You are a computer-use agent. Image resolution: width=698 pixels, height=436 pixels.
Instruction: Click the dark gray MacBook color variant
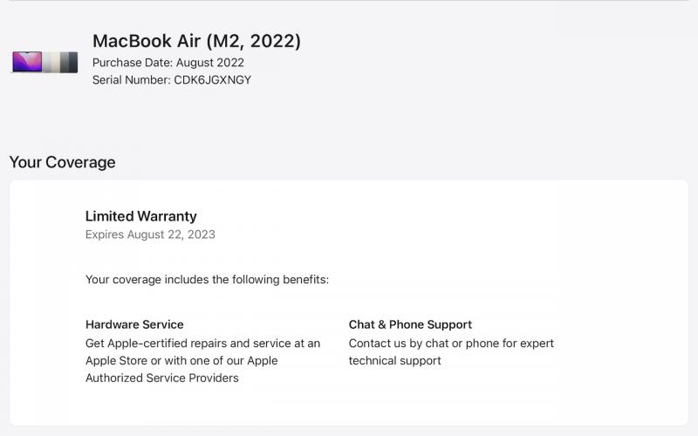[x=72, y=62]
